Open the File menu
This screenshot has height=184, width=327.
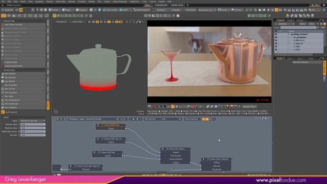(x=3, y=2)
